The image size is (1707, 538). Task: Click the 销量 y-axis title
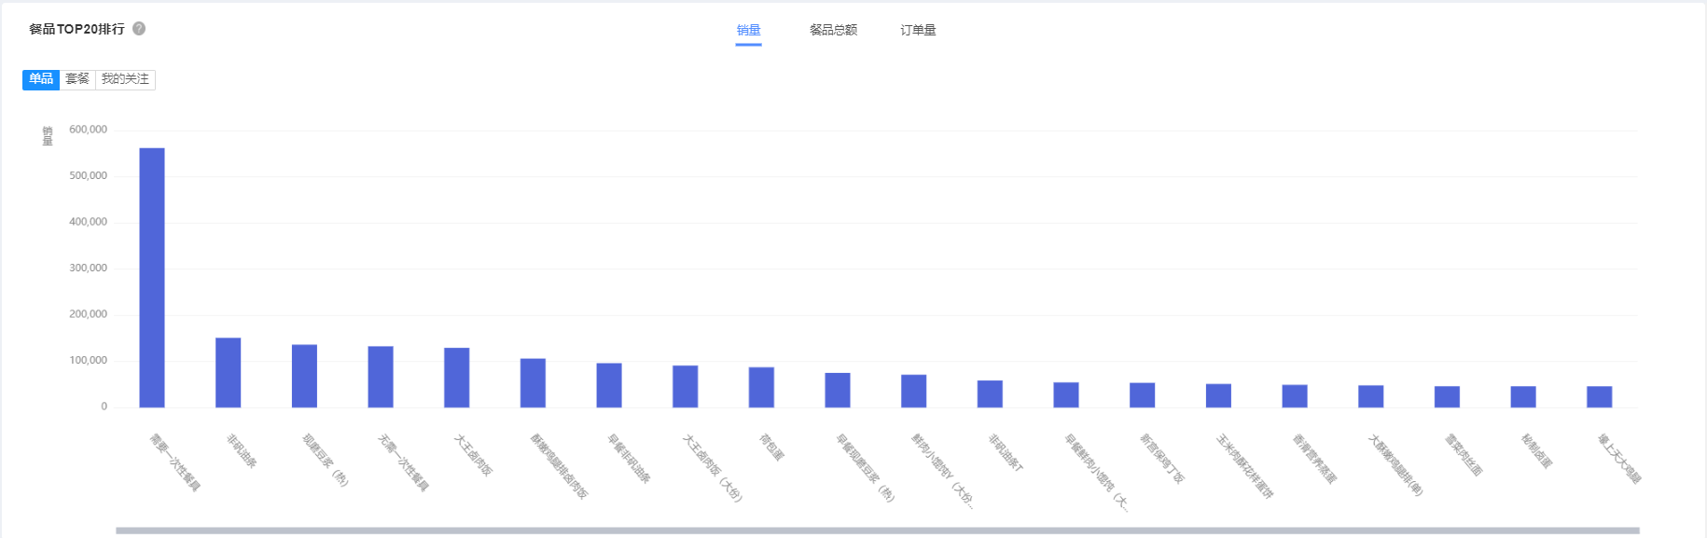[48, 136]
